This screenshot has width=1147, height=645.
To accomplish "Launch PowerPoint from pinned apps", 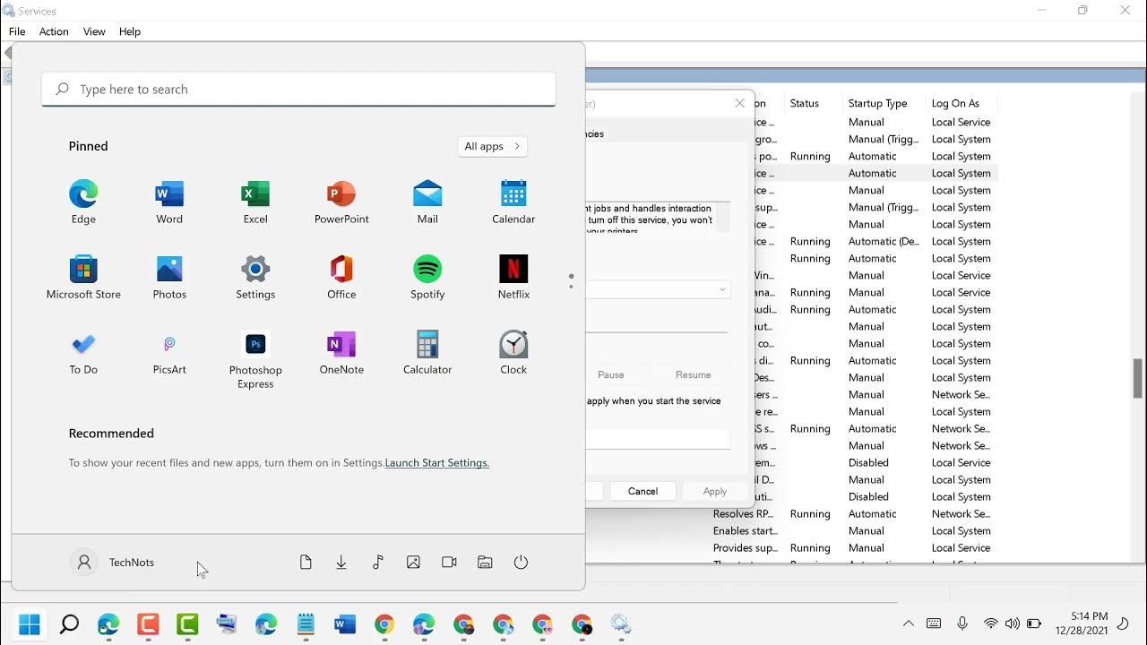I will (341, 202).
